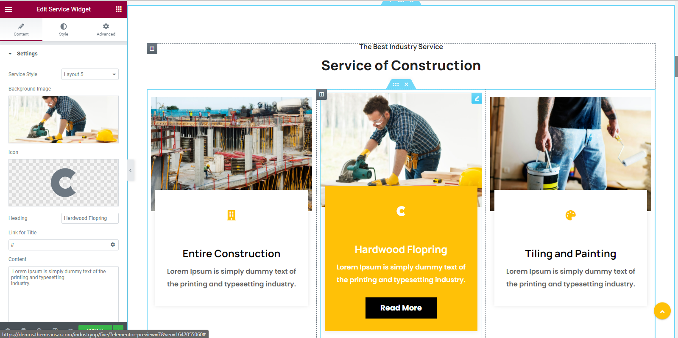Open the widgets grid panel icon
Viewport: 678px width, 338px height.
click(119, 9)
